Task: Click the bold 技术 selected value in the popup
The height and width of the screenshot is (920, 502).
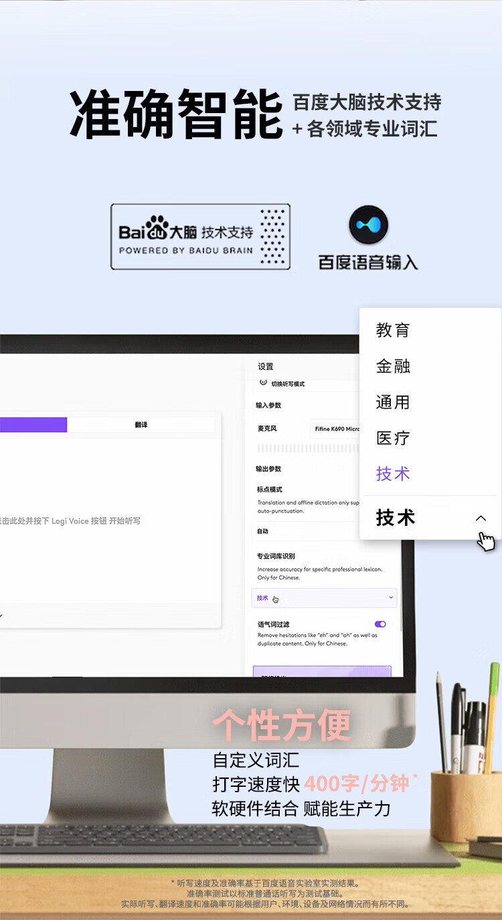Action: tap(396, 518)
